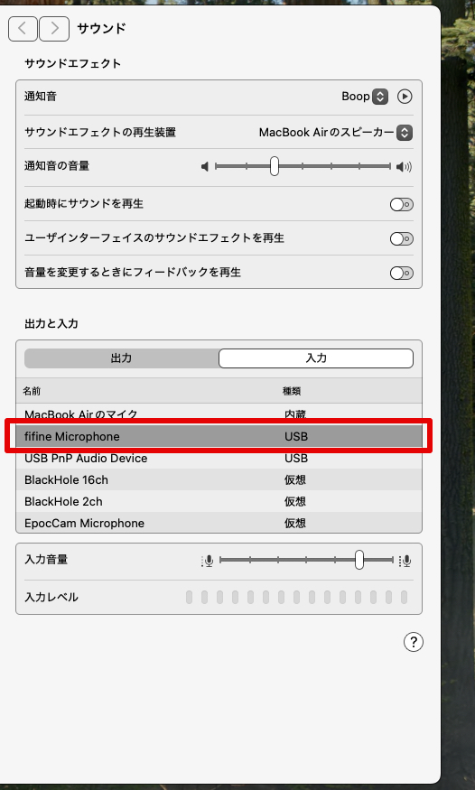
Task: Toggle ユーザインターフェイスのサウンドエフェクトを再生
Action: tap(402, 238)
